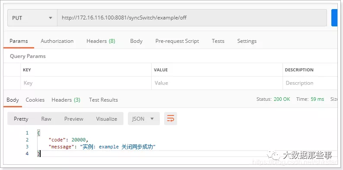Select the Visualize response view
Screen dimensions: 343x170
coord(107,119)
